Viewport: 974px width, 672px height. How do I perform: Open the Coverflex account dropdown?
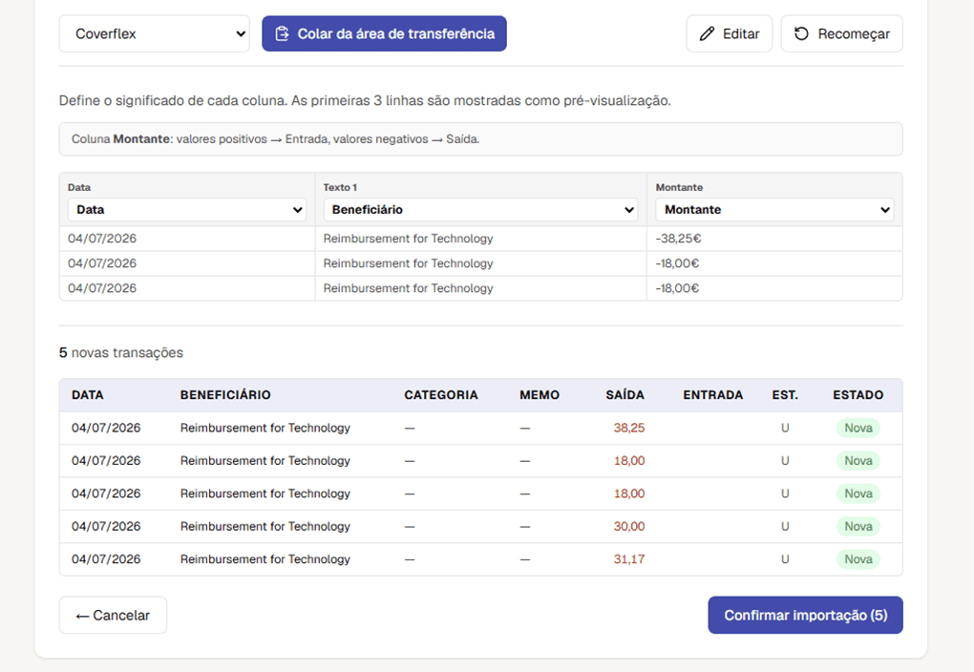154,33
